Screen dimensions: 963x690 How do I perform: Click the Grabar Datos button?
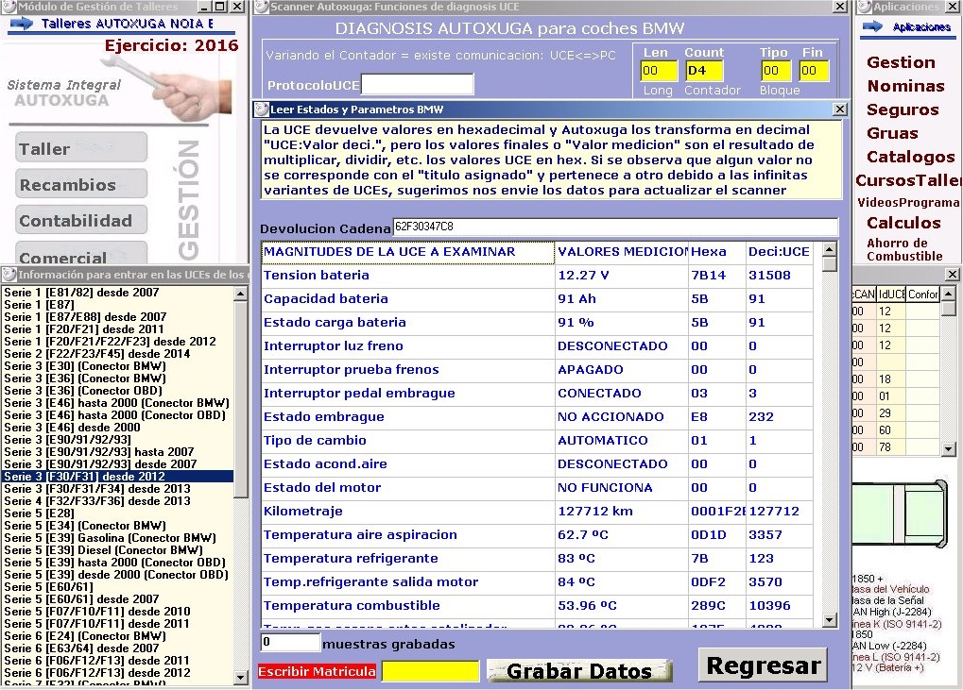pyautogui.click(x=579, y=671)
